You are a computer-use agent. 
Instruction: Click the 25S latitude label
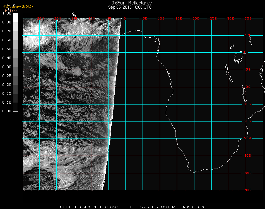click(248, 138)
